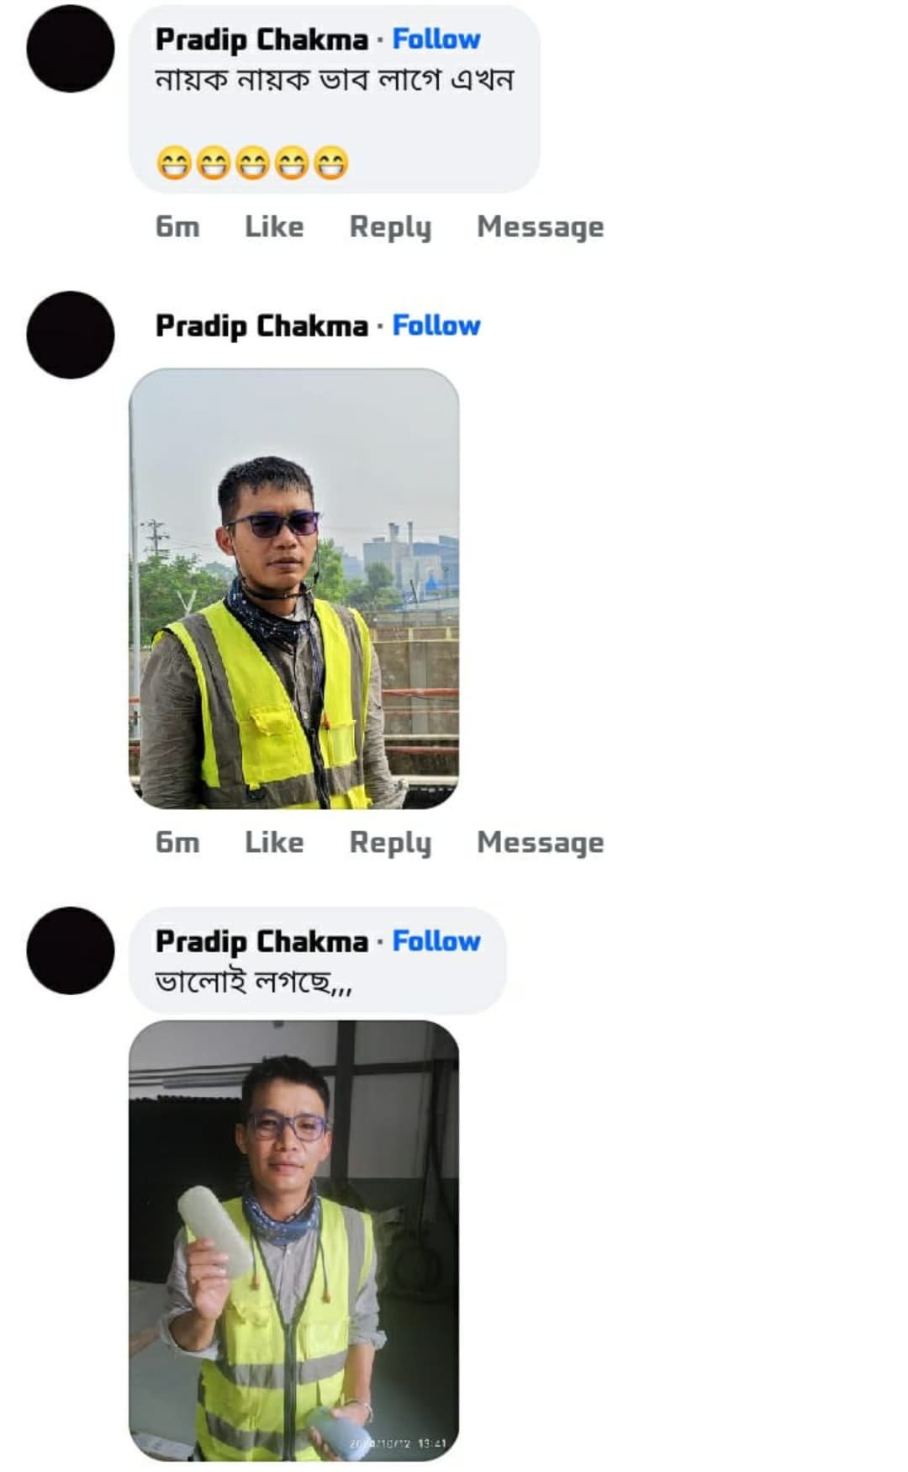Screen dimensions: 908x1472
Task: Message from the first comment actions
Action: pos(541,227)
